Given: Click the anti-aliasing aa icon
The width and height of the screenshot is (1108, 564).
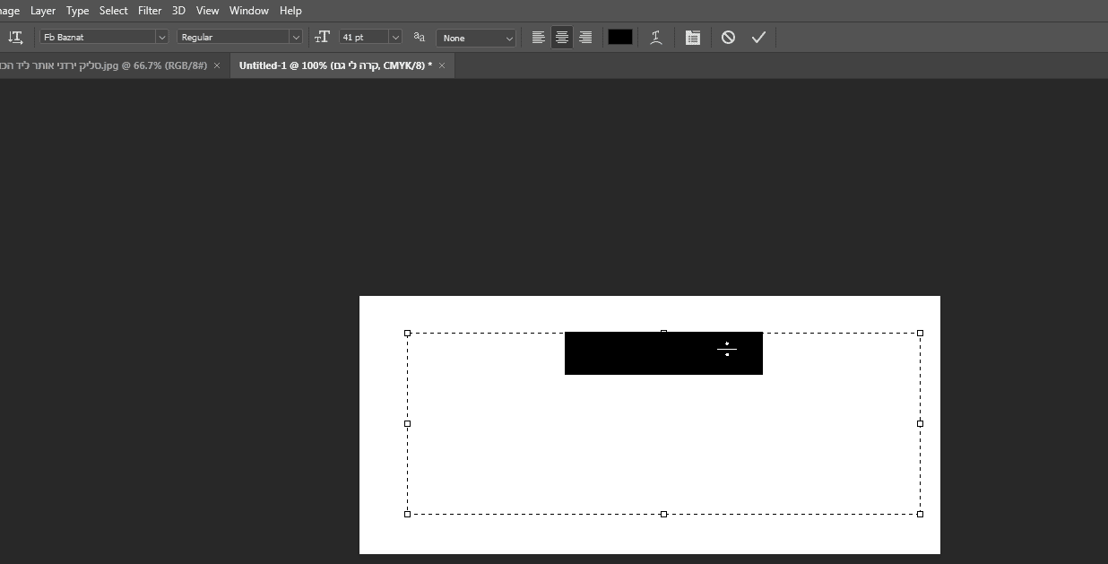Looking at the screenshot, I should [420, 37].
